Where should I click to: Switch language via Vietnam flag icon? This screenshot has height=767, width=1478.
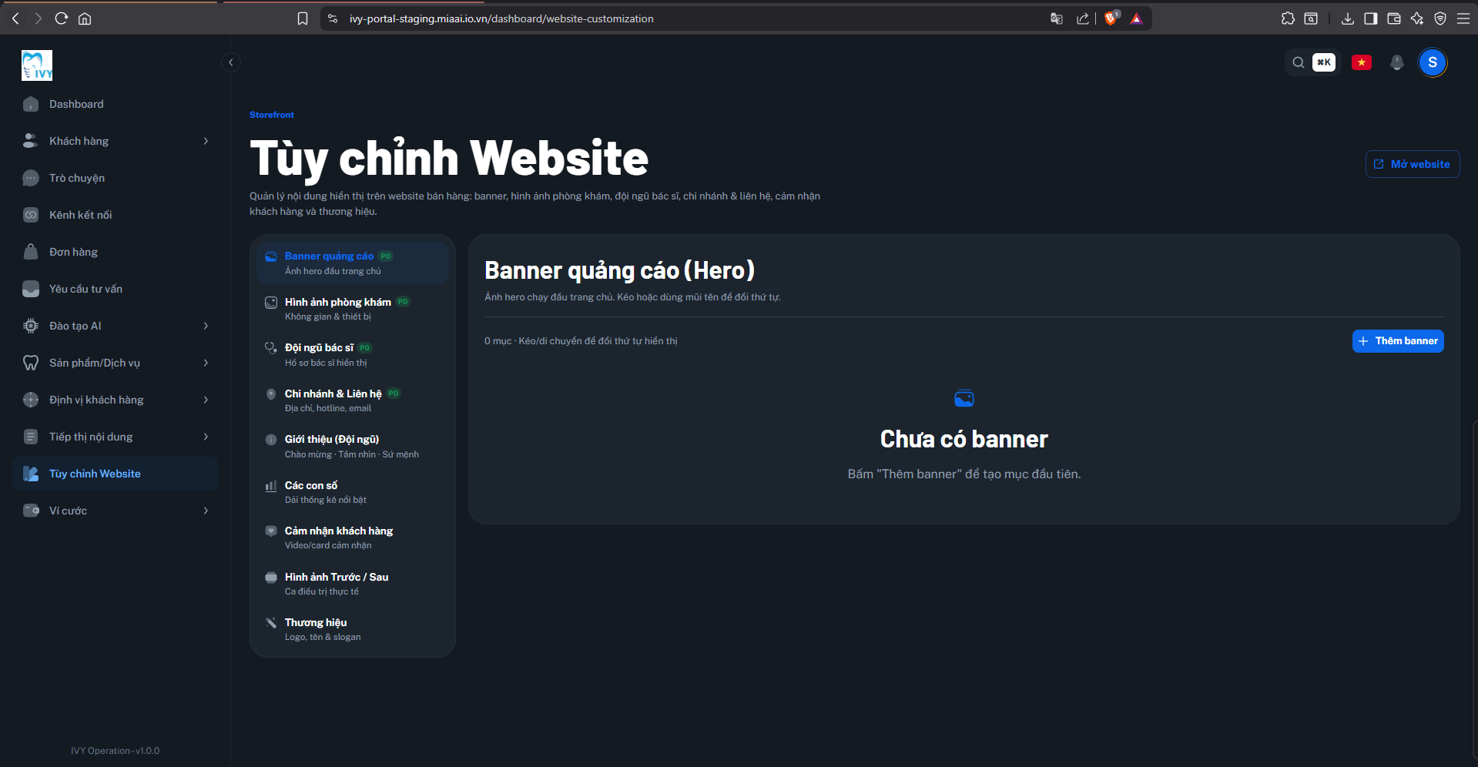point(1362,62)
